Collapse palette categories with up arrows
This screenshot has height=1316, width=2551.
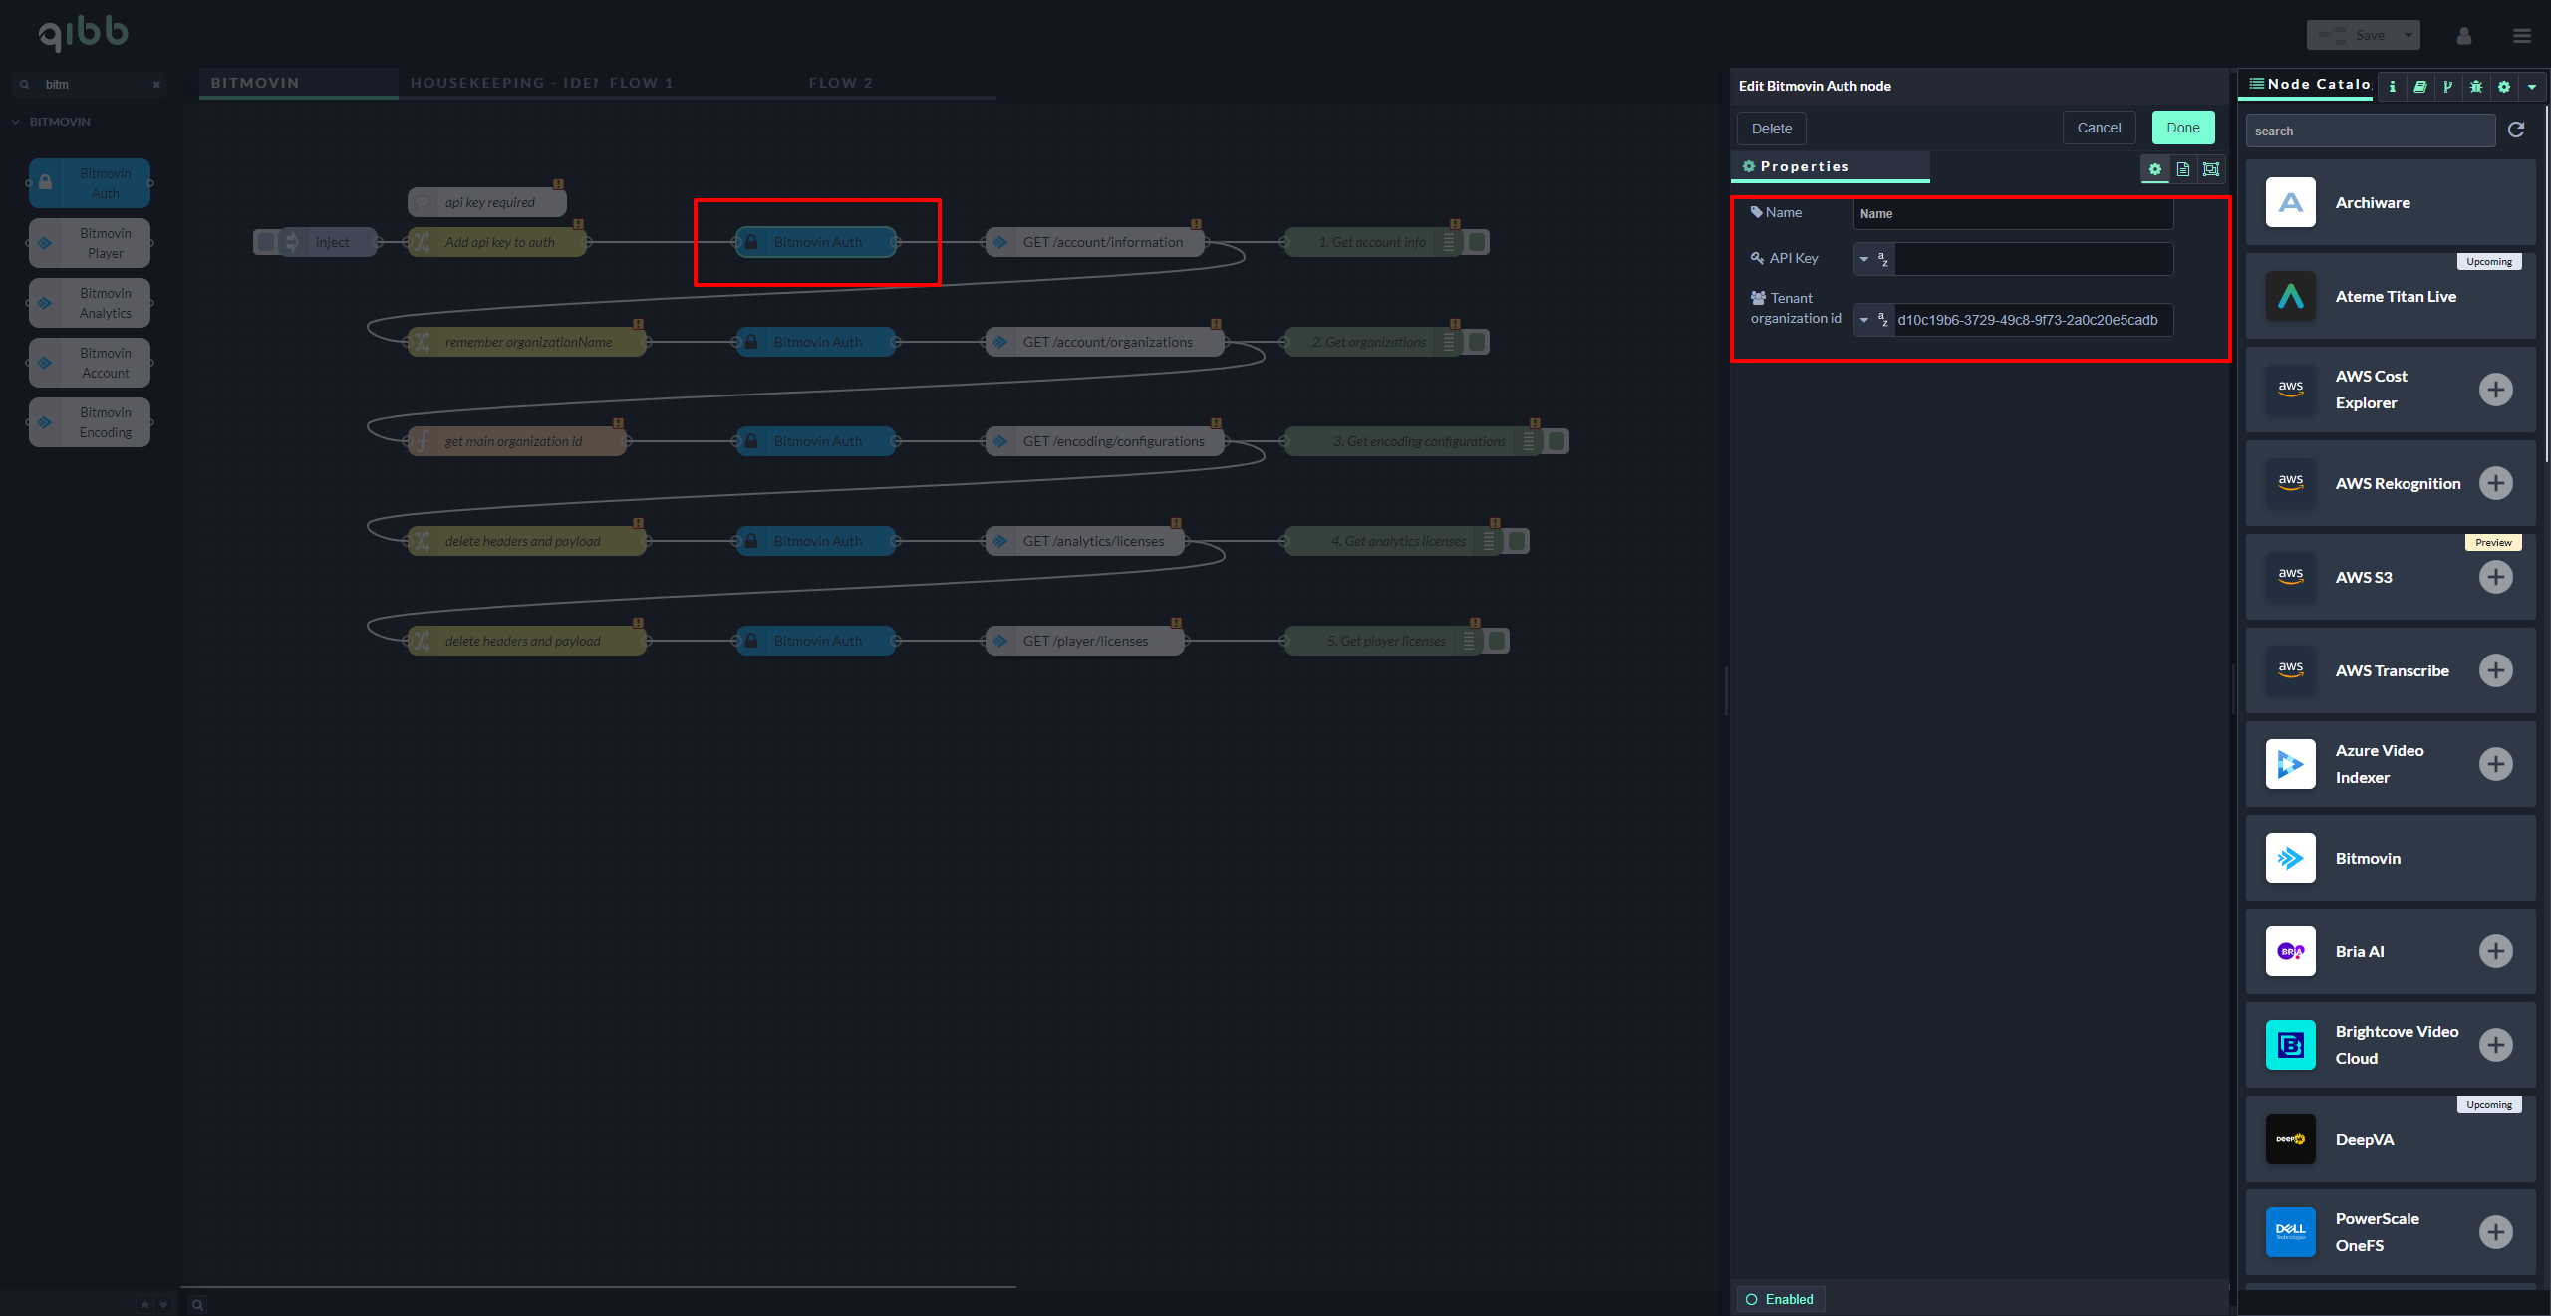click(x=145, y=1304)
